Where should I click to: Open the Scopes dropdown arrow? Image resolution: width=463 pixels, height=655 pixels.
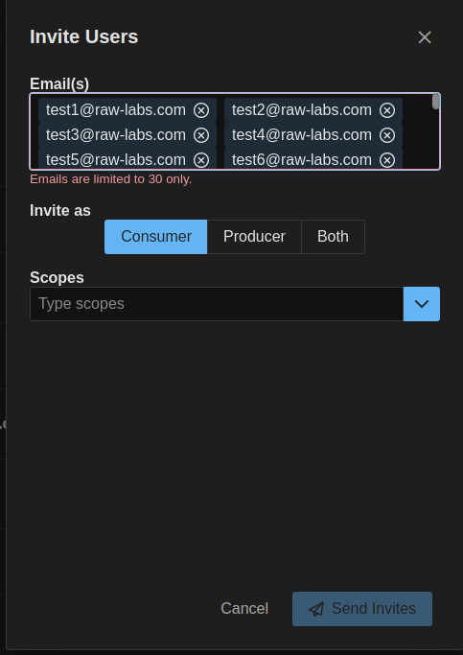[422, 304]
